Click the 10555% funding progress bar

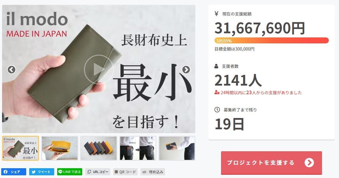[x=272, y=40]
